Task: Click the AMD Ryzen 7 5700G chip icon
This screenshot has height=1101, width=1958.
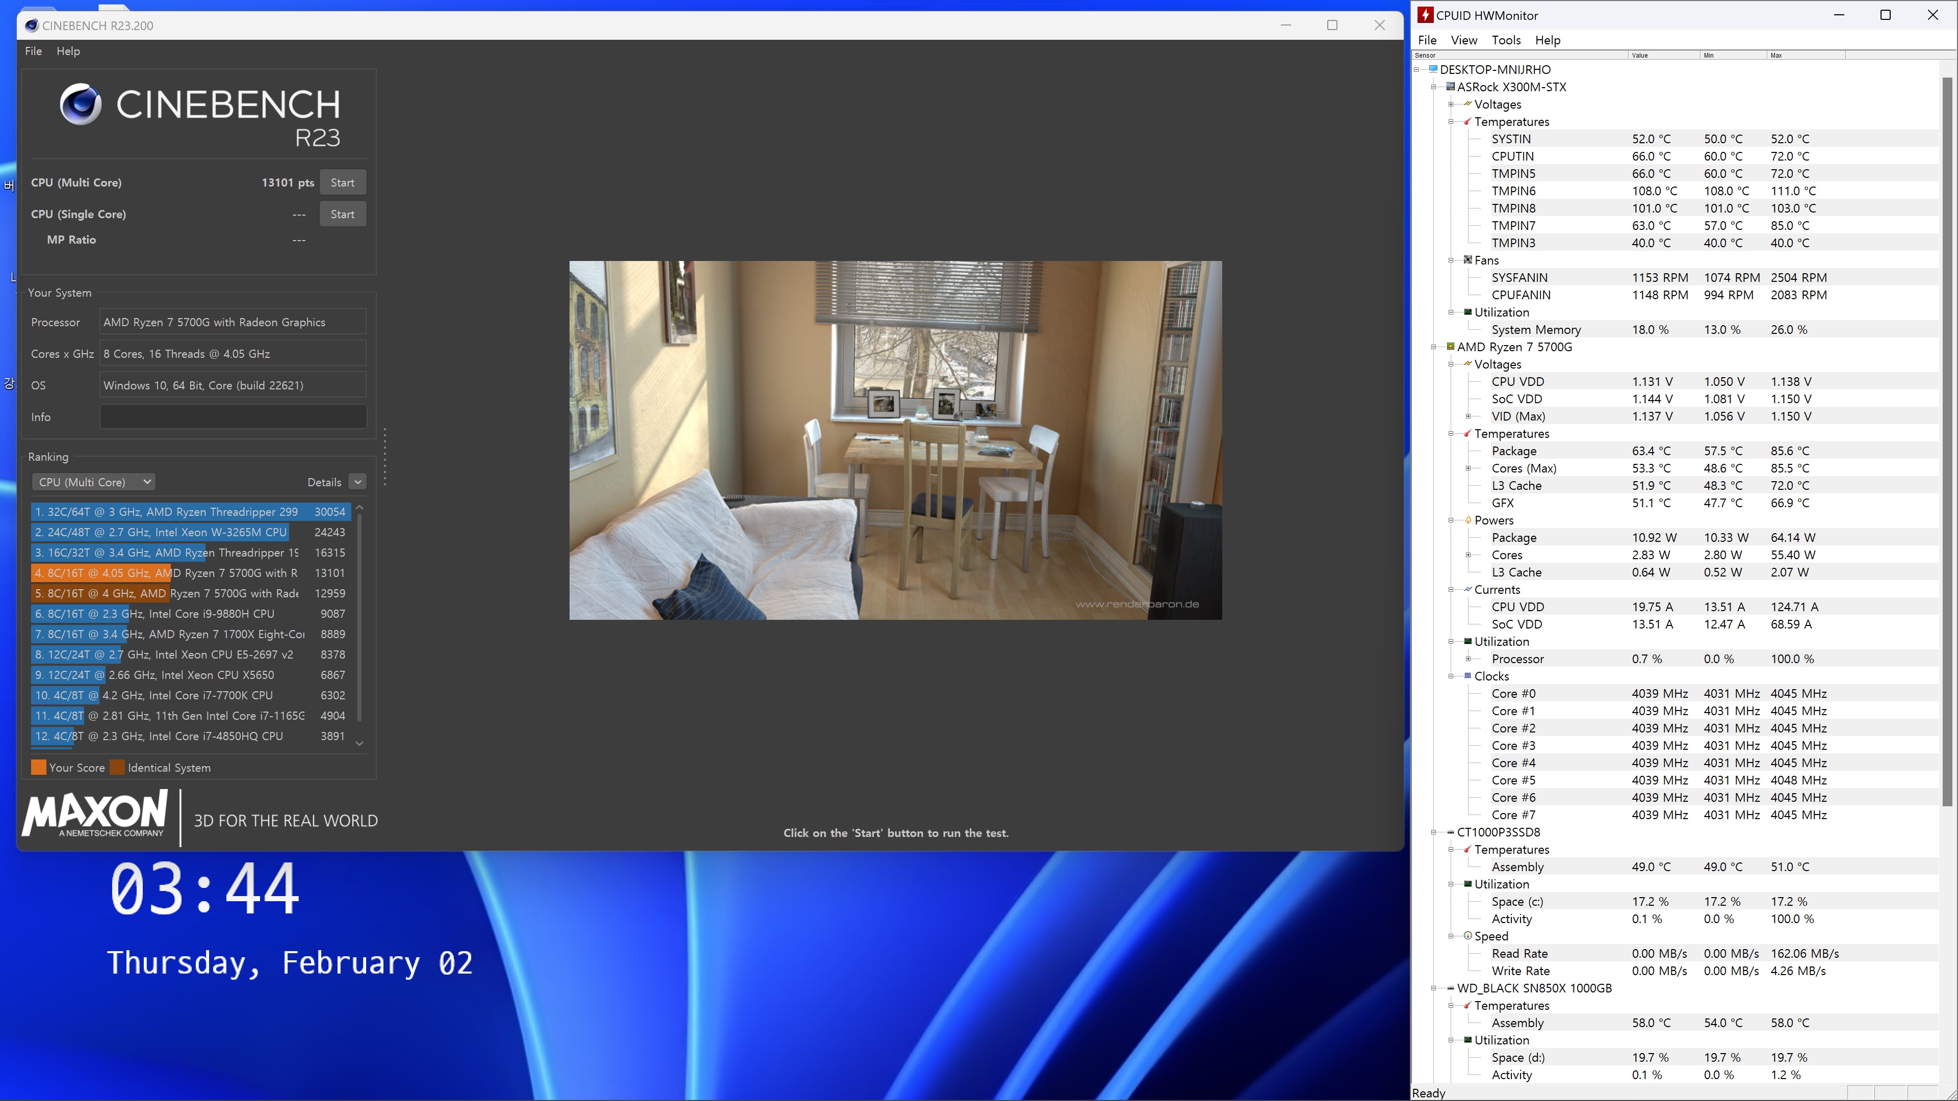Action: [x=1450, y=347]
